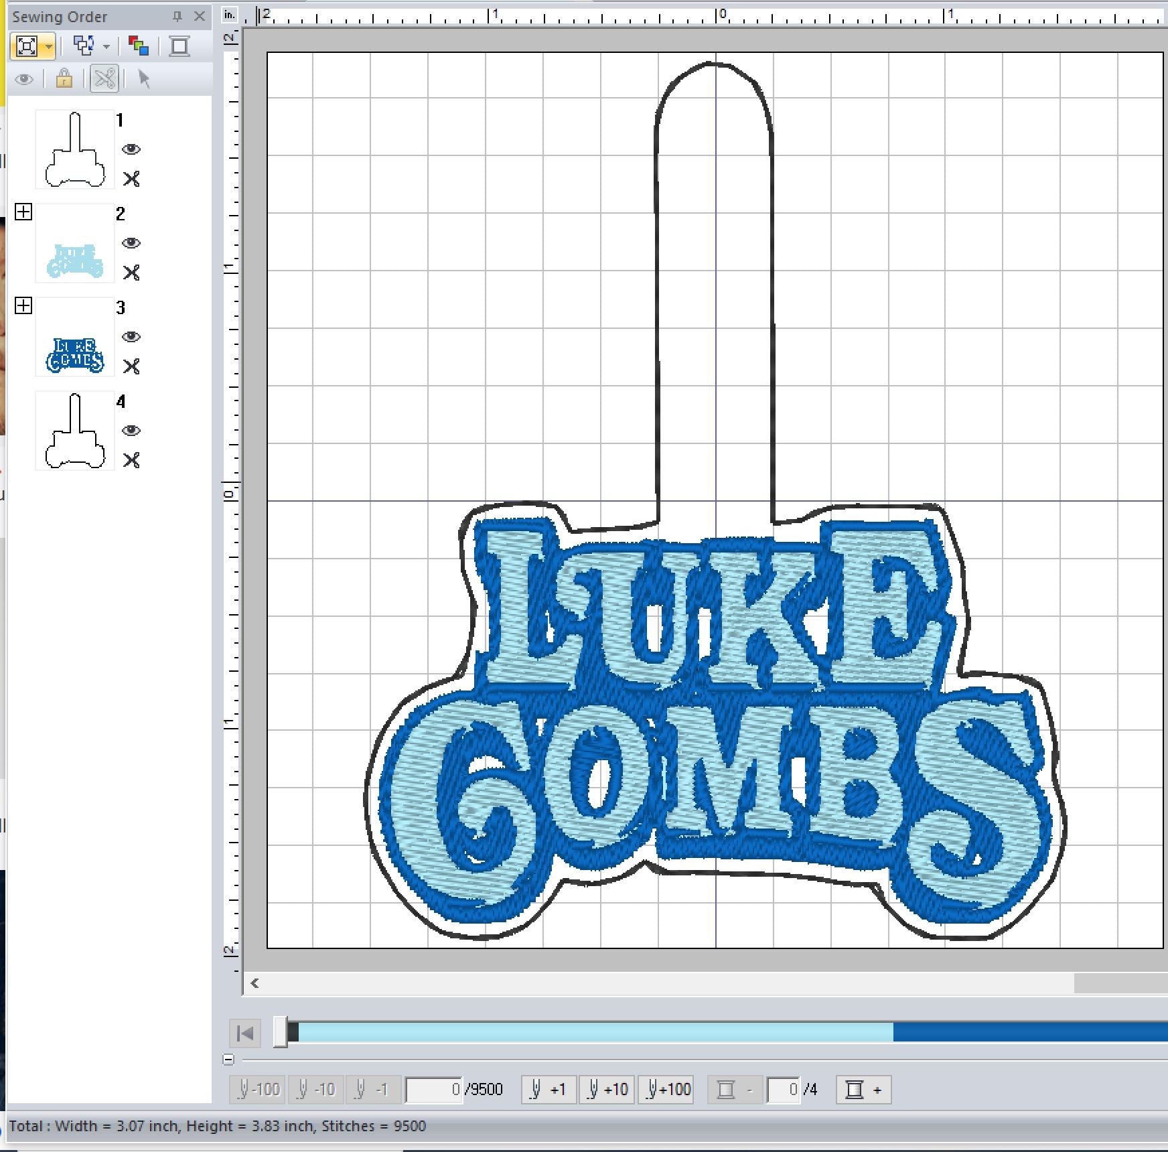Click the thread spool frame icon in Sewing Order toolbar

179,46
